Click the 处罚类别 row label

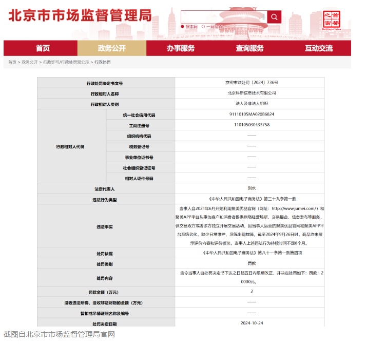[105, 264]
